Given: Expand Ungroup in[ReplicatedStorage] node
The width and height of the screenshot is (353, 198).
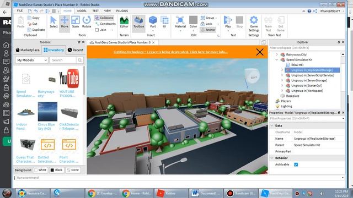Looking at the screenshot, I should pyautogui.click(x=282, y=70).
